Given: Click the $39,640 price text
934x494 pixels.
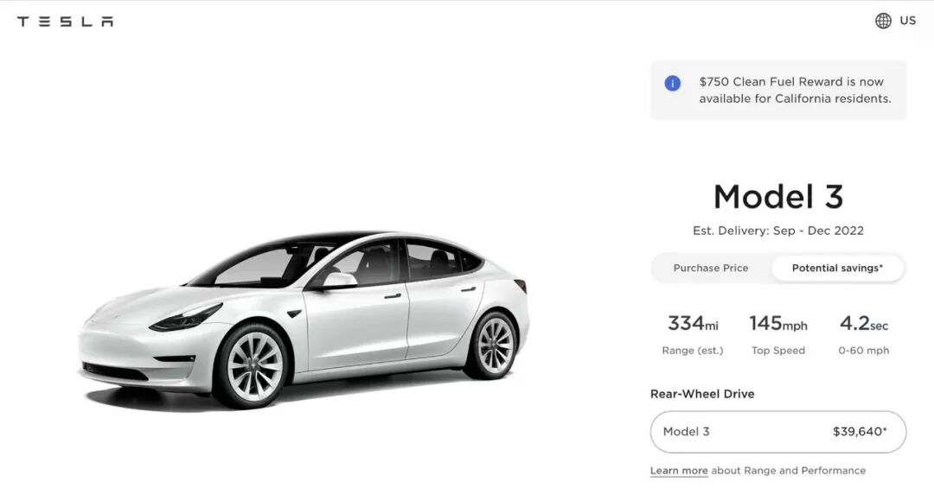Looking at the screenshot, I should click(860, 432).
